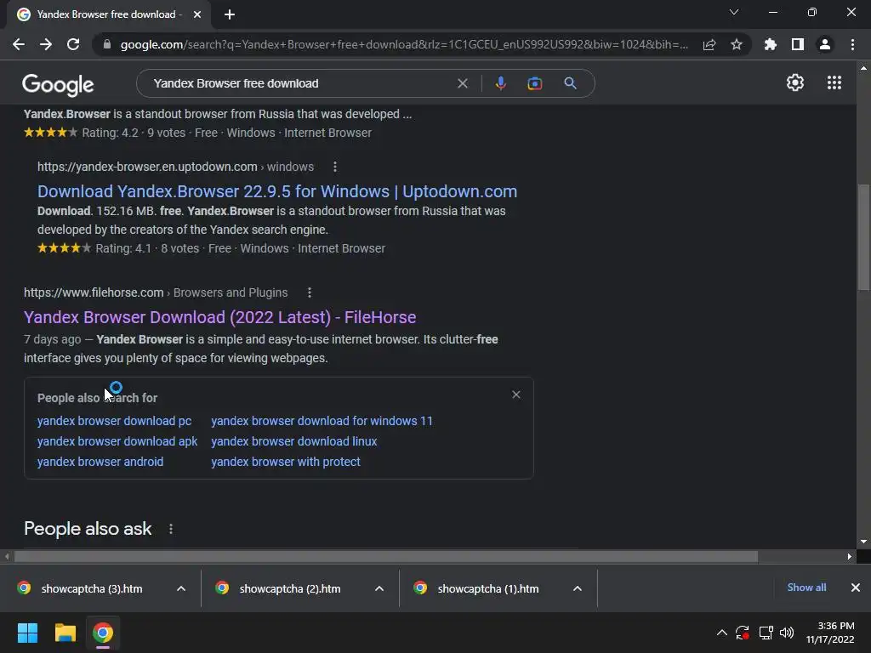The image size is (871, 653).
Task: Click the network tray icon
Action: (x=766, y=633)
